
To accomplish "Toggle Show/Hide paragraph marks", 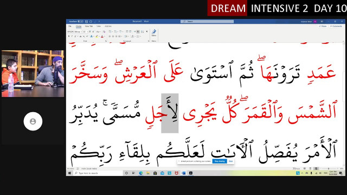I will 147,31.
